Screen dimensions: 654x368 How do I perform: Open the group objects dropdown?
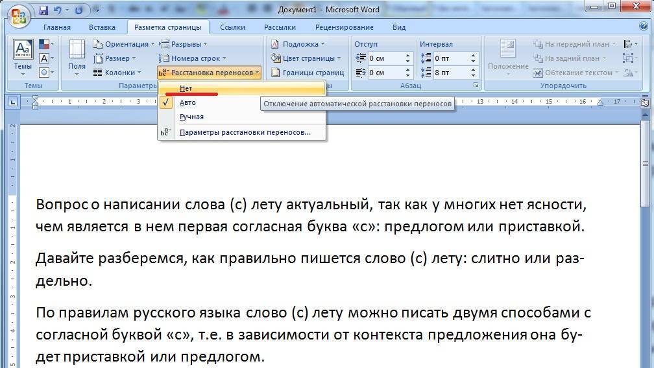(629, 58)
